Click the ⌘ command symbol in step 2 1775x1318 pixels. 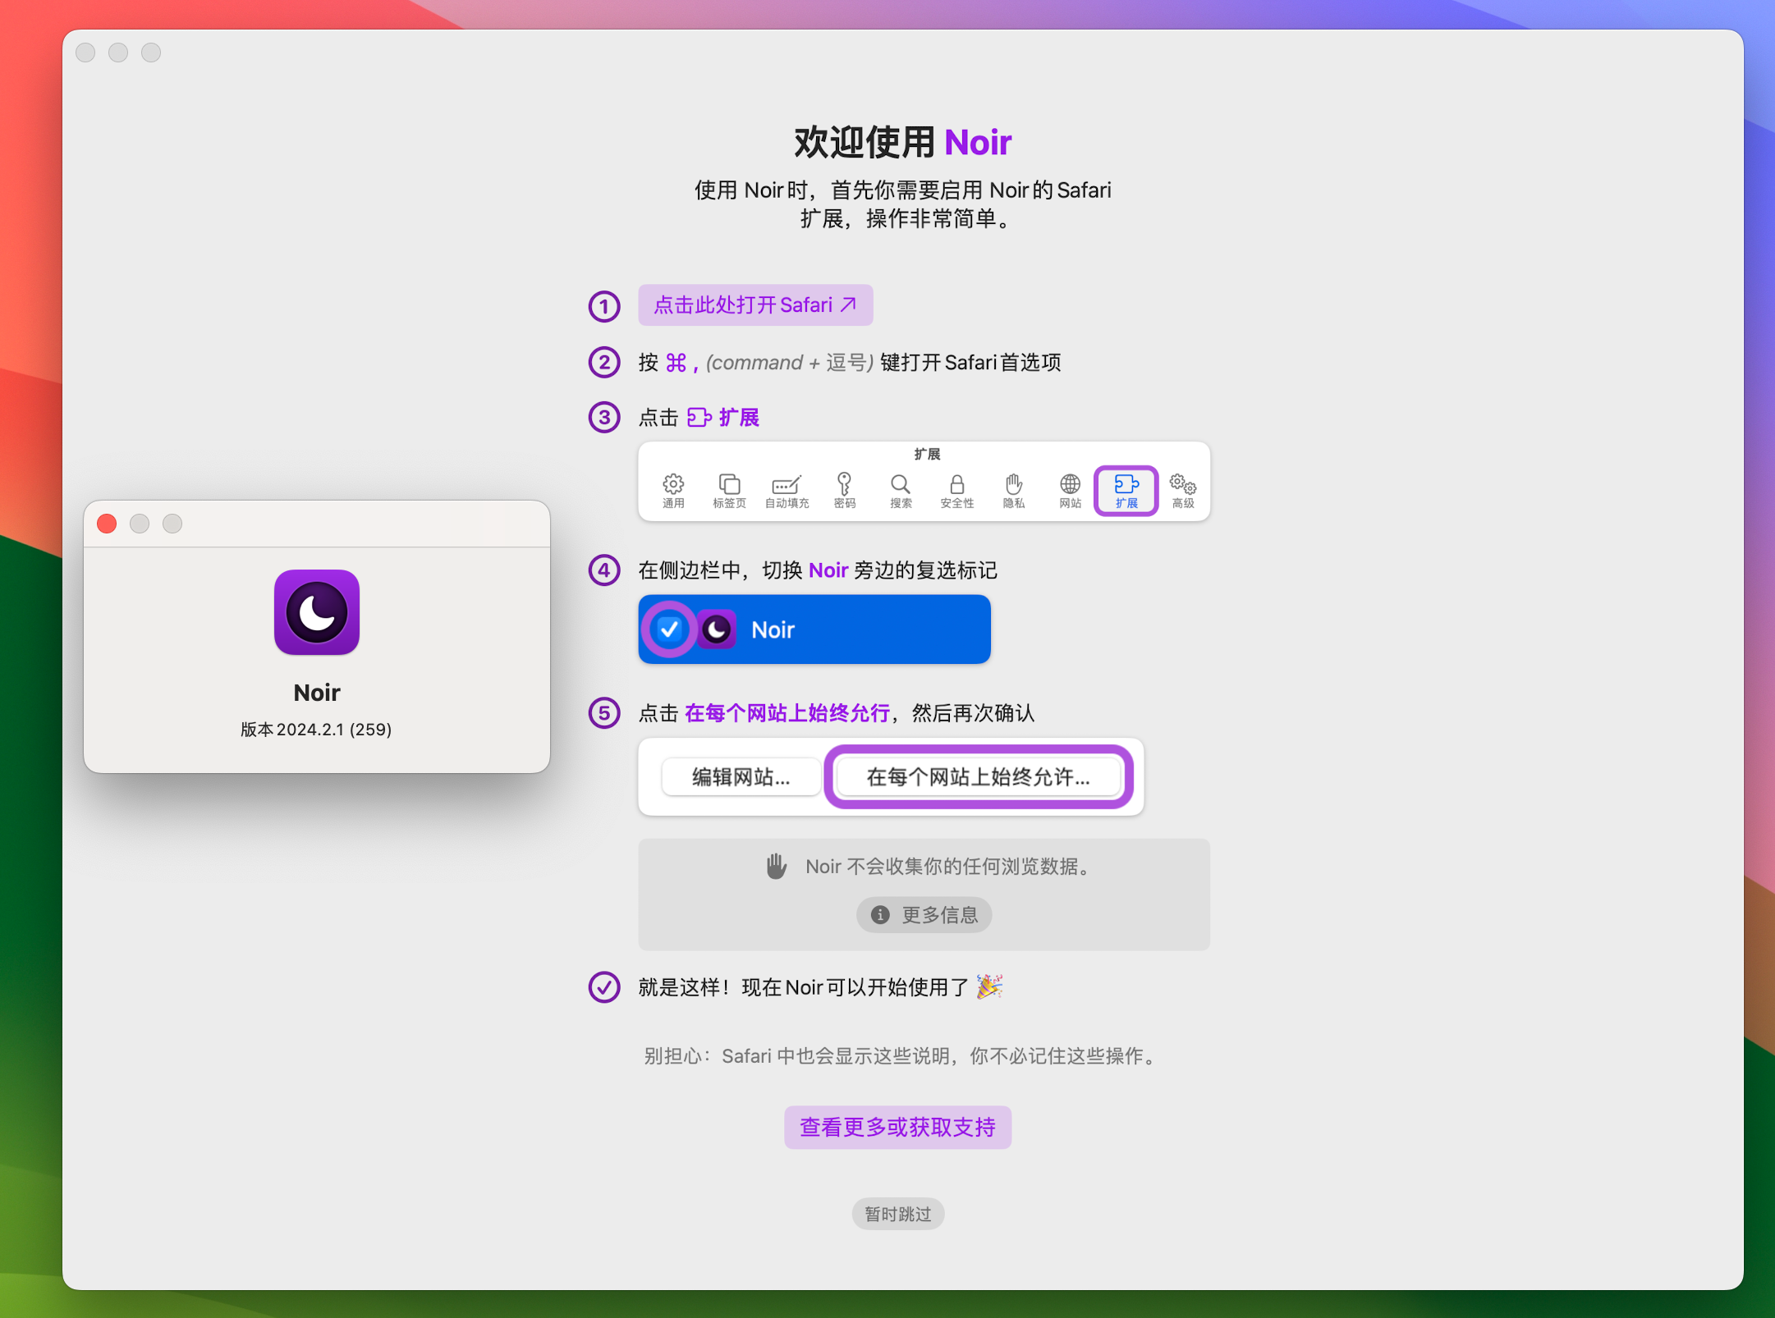(676, 363)
